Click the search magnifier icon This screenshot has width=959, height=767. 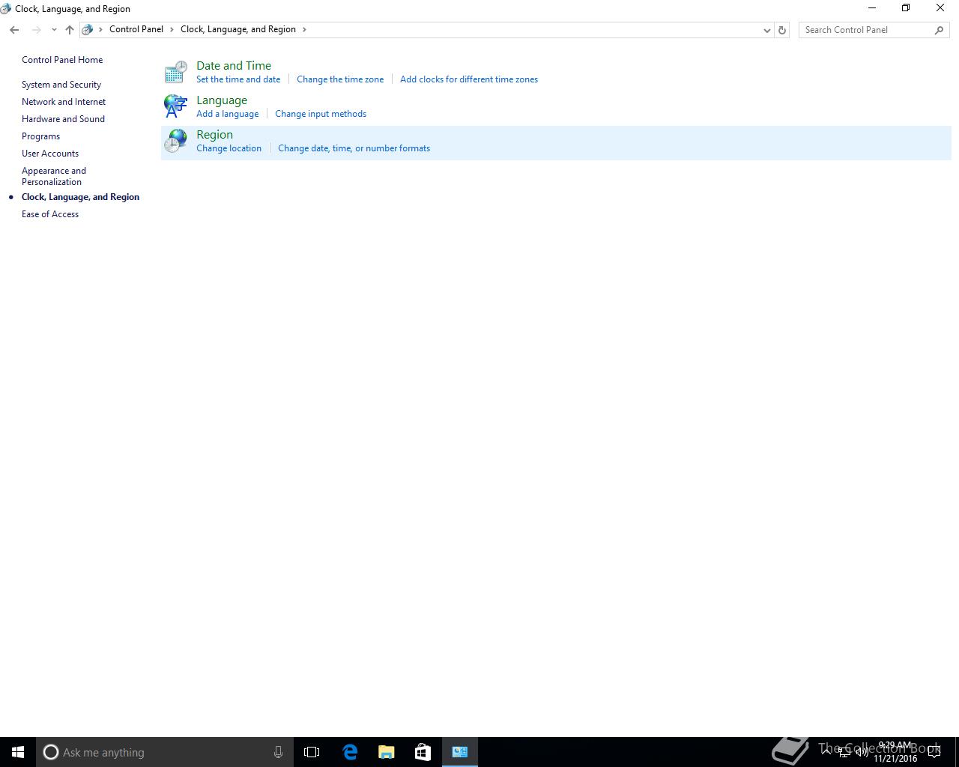coord(939,30)
